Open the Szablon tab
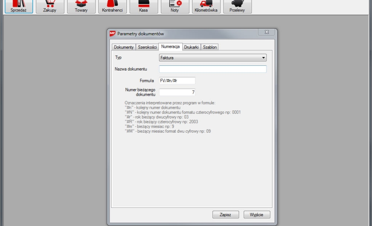 tap(210, 47)
